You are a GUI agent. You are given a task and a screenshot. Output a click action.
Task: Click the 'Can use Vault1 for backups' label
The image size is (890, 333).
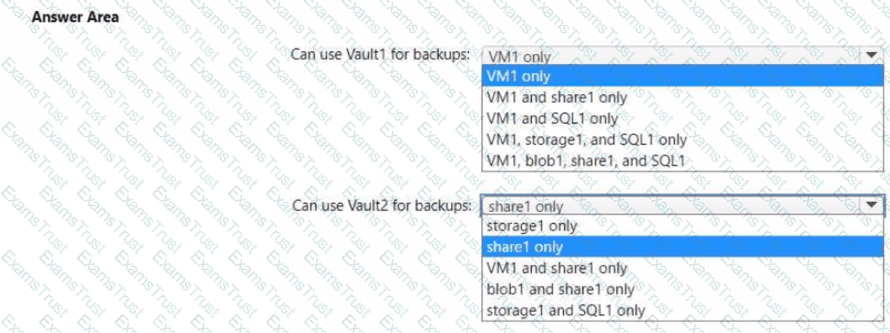(x=381, y=54)
